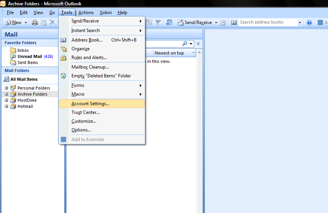Open the Macro submenu
This screenshot has height=213, width=328.
click(102, 94)
